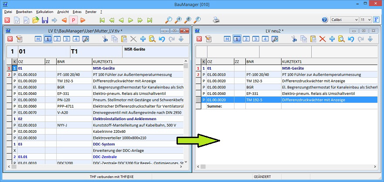Click the printer icon in main toolbar
The height and width of the screenshot is (182, 384).
click(216, 20)
